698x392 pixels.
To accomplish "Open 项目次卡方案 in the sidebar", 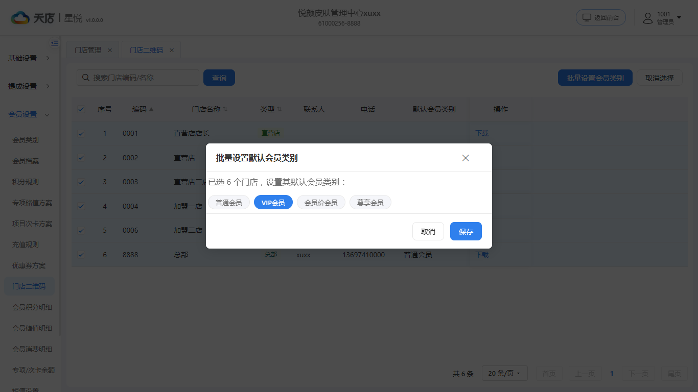I will 32,224.
